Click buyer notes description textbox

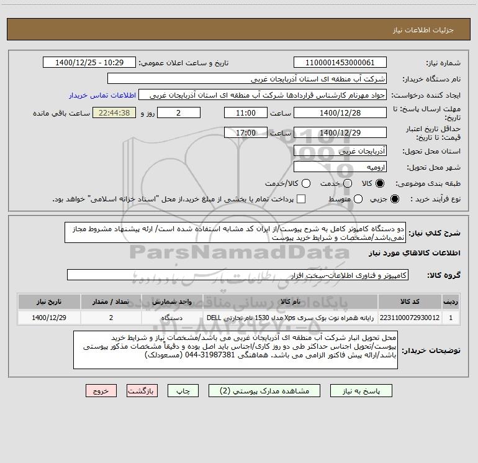pyautogui.click(x=236, y=350)
